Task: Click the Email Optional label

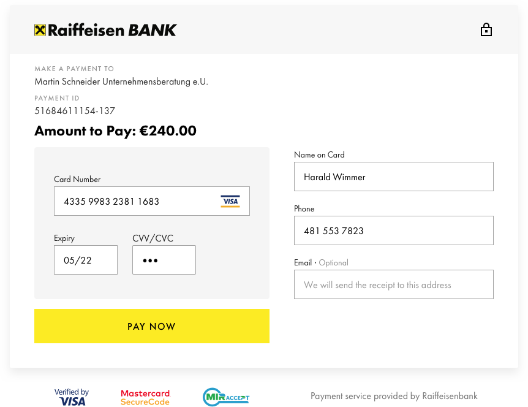Action: coord(321,263)
